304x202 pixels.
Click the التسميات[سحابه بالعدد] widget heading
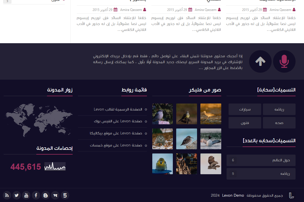click(269, 141)
